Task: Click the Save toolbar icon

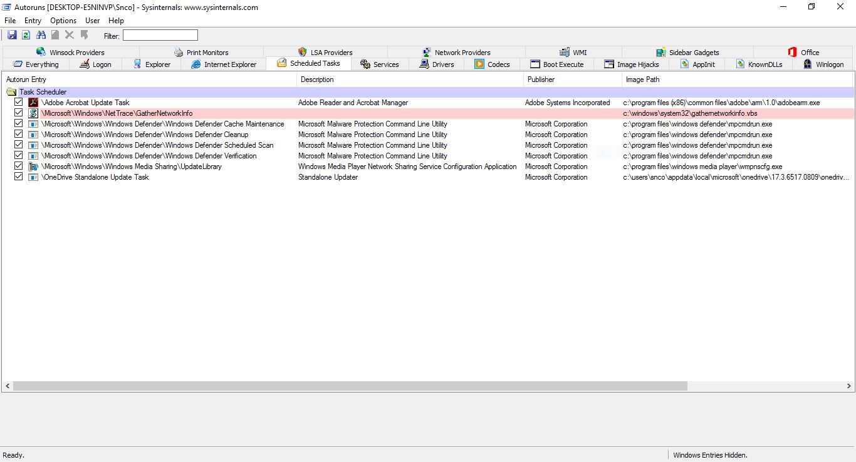Action: [12, 35]
